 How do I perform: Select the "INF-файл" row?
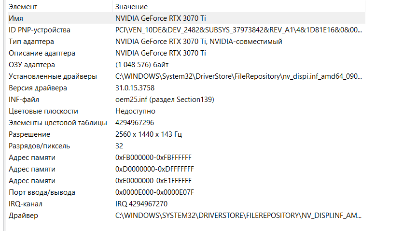click(23, 100)
